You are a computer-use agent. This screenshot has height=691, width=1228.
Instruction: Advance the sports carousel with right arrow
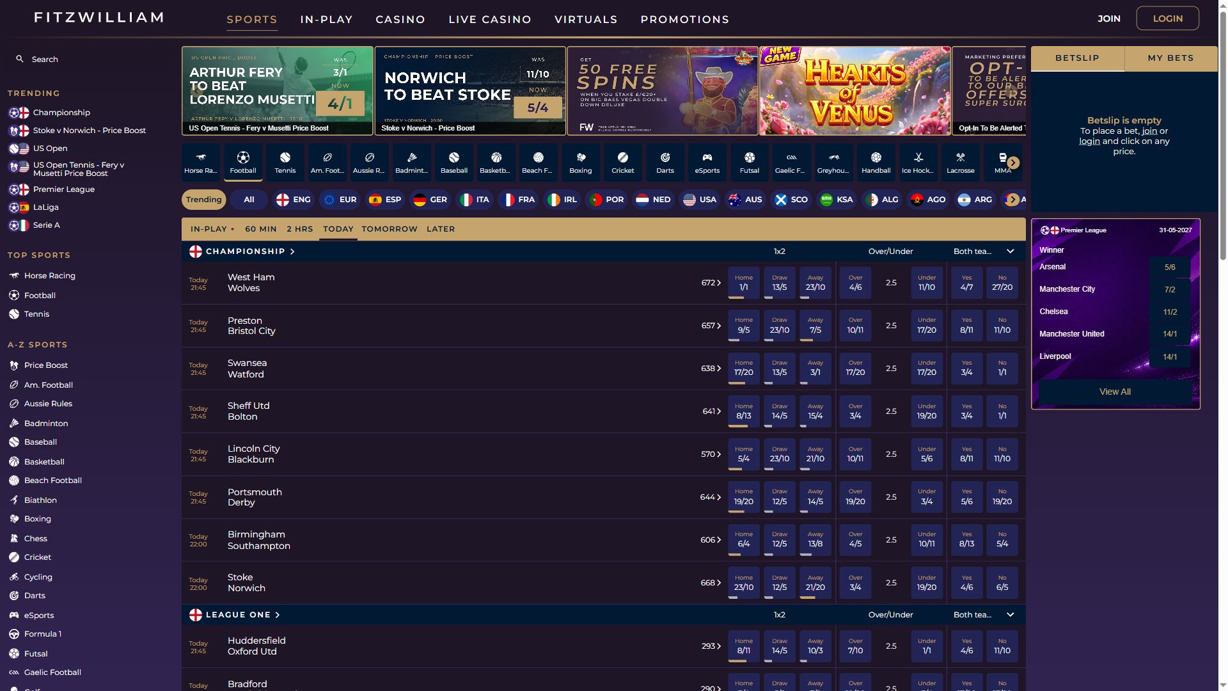[x=1013, y=163]
